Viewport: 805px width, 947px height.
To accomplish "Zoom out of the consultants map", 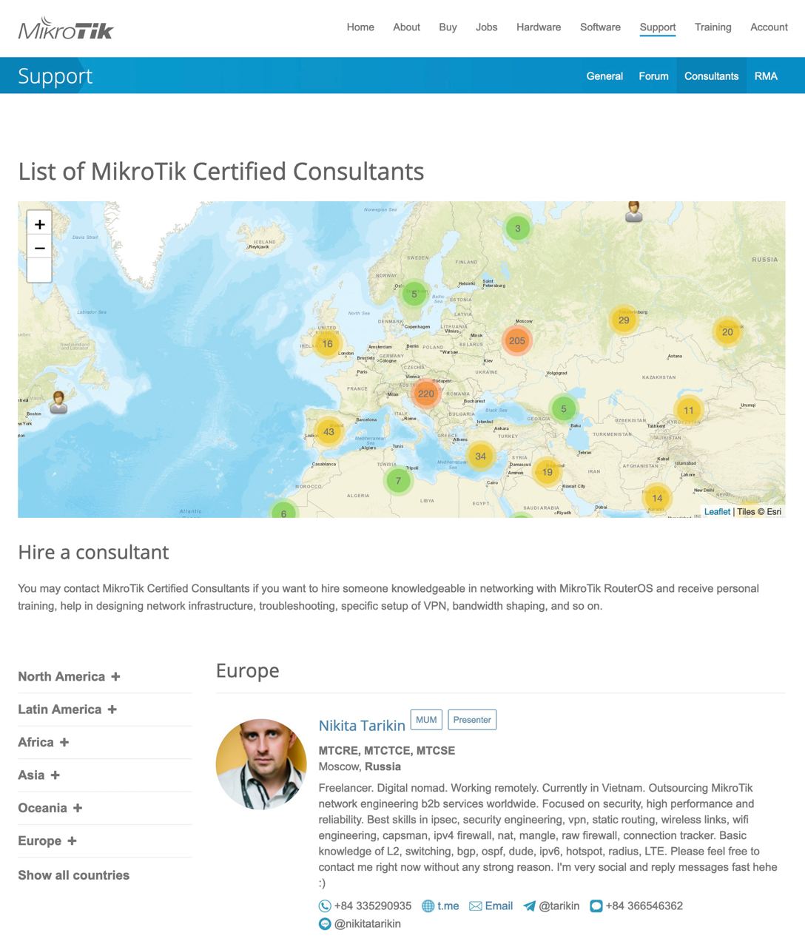I will tap(39, 249).
